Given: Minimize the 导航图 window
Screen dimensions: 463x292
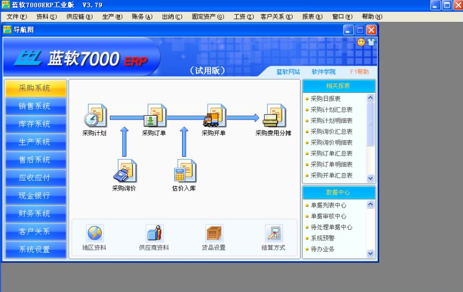Looking at the screenshot, I should pos(348,30).
